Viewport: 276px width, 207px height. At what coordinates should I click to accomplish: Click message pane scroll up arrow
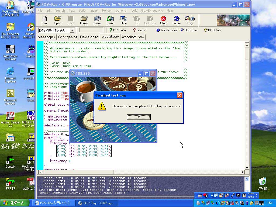click(247, 179)
